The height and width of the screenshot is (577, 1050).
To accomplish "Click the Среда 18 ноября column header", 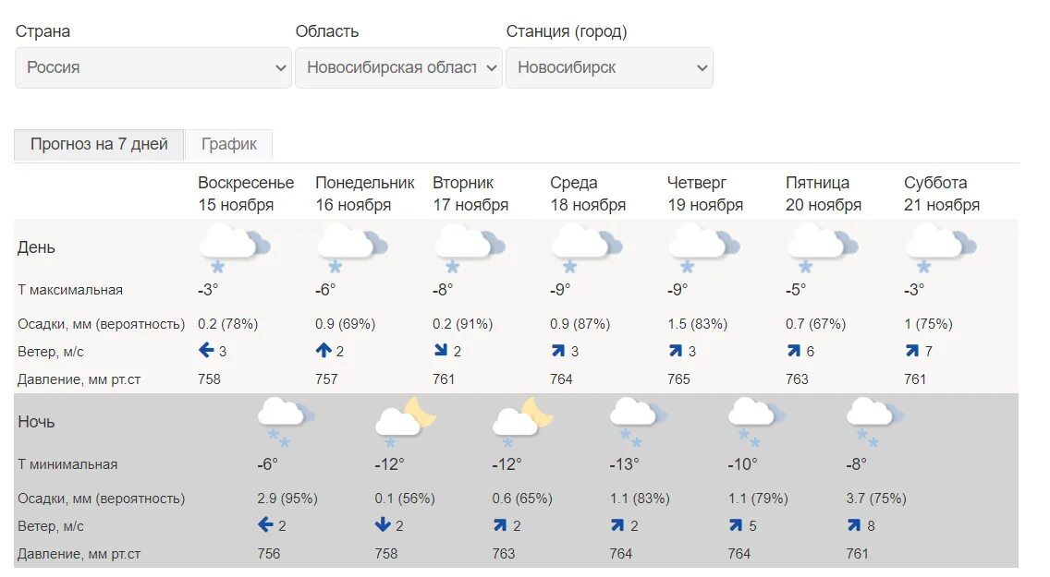I will [588, 194].
